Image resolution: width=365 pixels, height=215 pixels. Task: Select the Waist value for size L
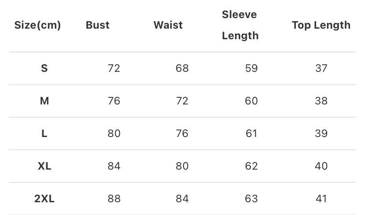[x=182, y=133]
